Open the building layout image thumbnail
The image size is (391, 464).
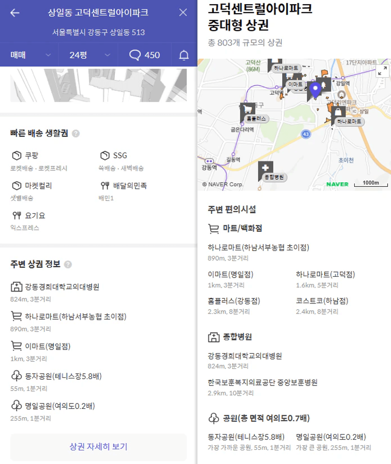[x=98, y=86]
